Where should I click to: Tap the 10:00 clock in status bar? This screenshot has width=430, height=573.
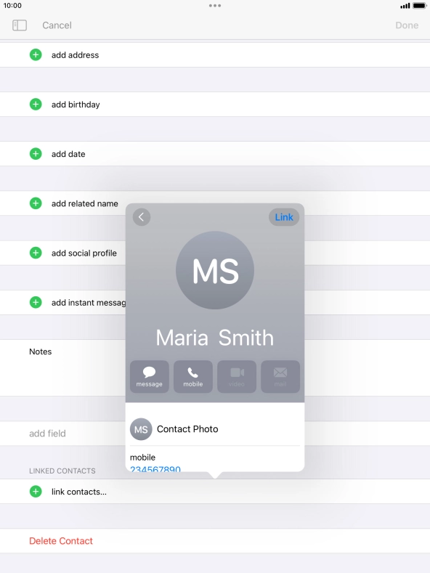(x=12, y=6)
